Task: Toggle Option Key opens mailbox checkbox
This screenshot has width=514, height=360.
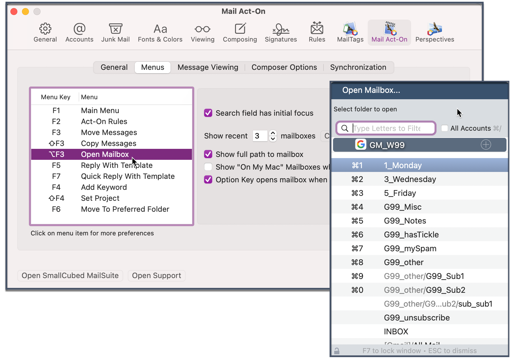Action: point(208,179)
